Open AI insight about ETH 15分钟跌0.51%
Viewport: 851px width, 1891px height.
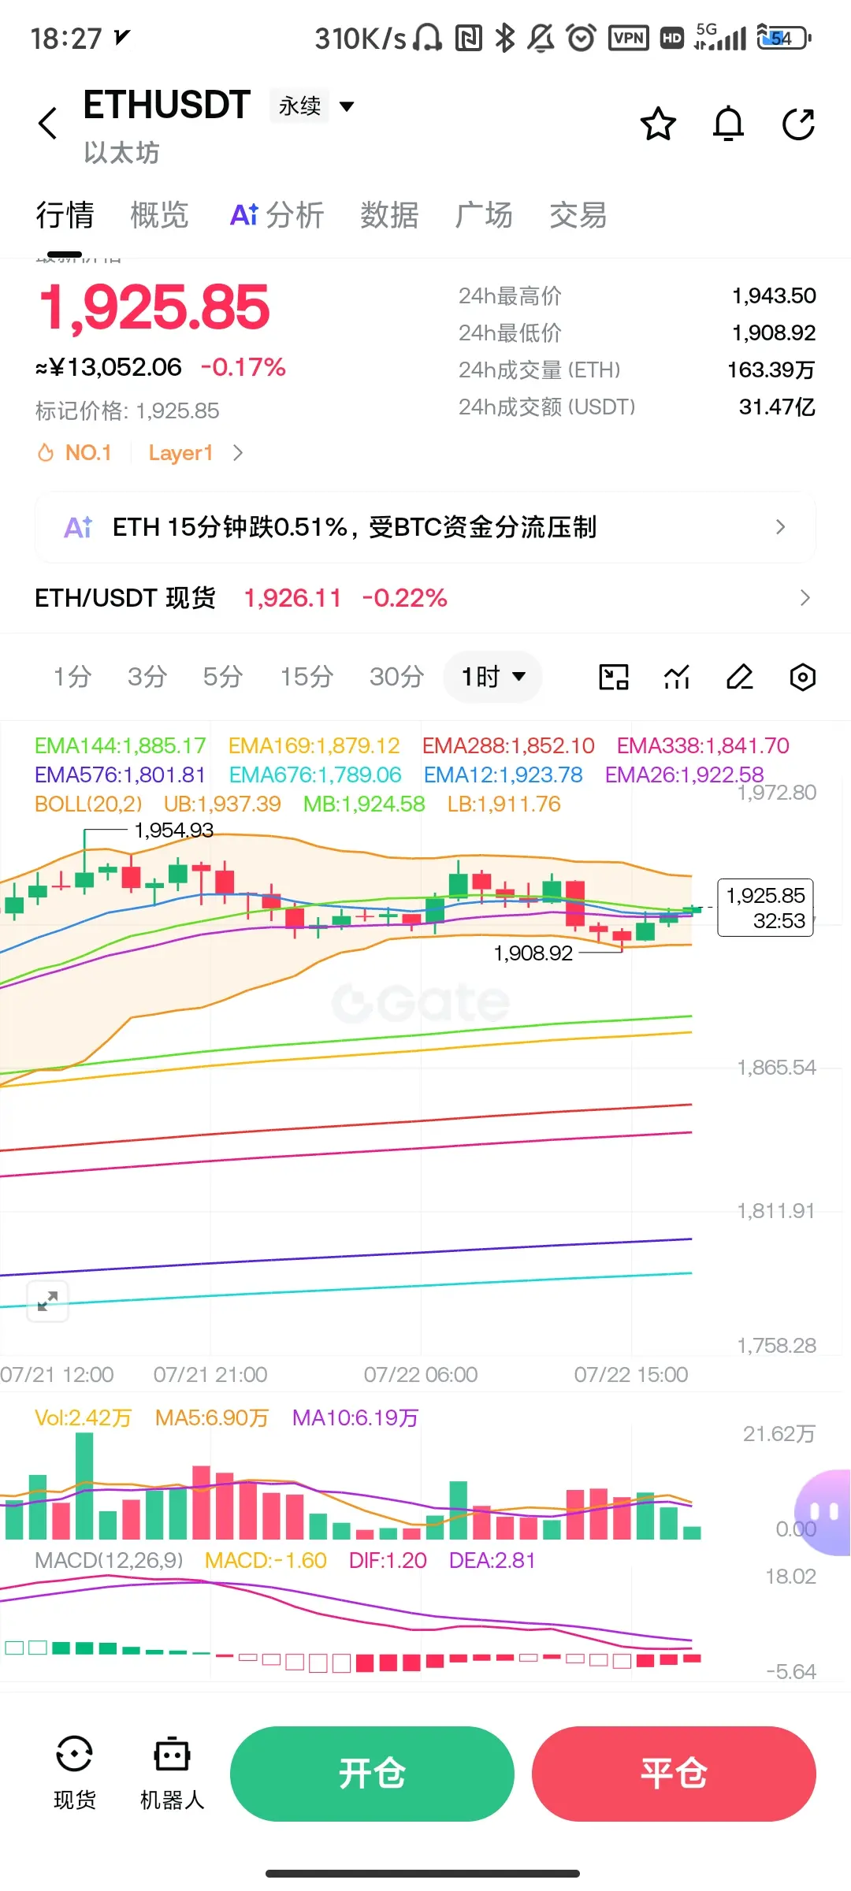pos(425,527)
